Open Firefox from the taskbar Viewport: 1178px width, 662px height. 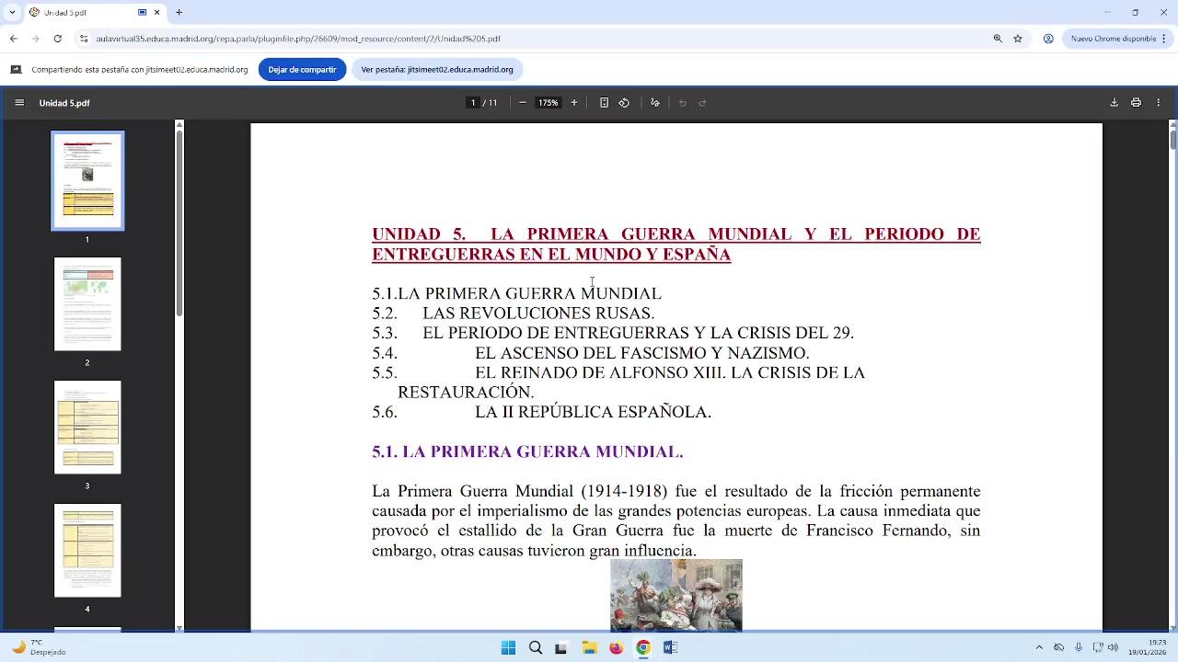[616, 648]
